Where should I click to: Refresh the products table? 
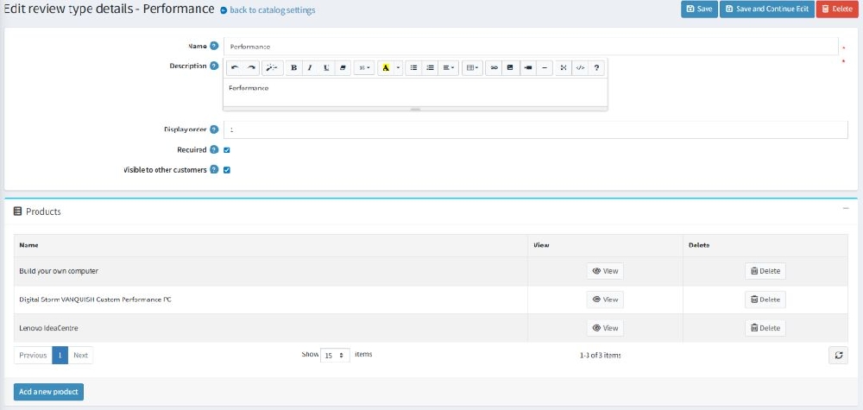pyautogui.click(x=838, y=356)
